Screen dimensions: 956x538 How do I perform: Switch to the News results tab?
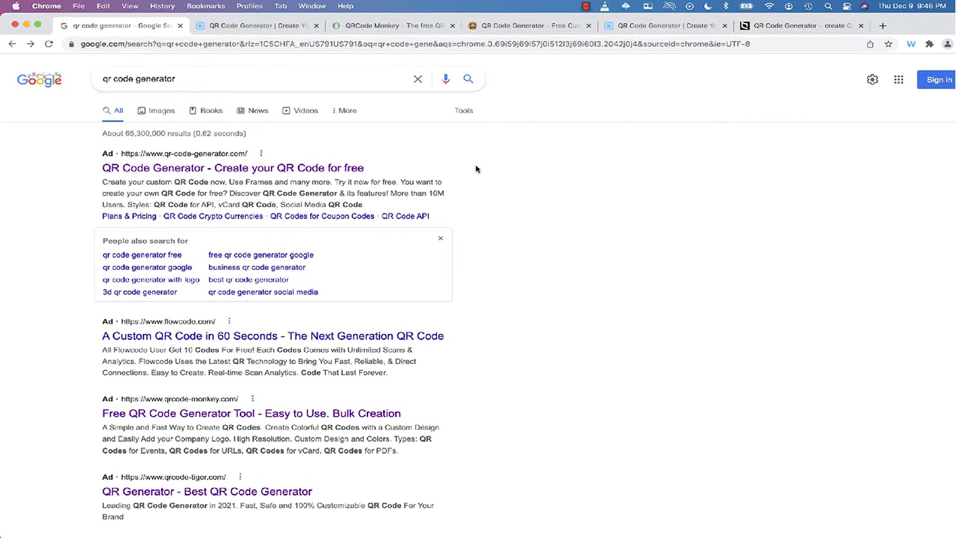point(252,111)
